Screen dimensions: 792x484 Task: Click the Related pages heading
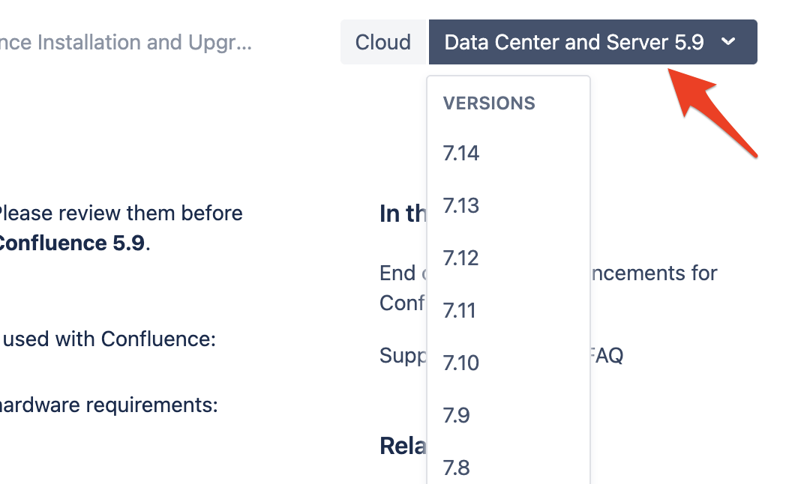pyautogui.click(x=397, y=445)
